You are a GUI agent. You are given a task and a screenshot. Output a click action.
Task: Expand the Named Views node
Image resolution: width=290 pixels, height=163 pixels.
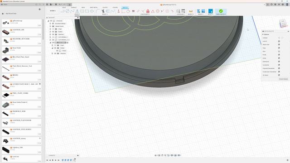[x=50, y=26]
